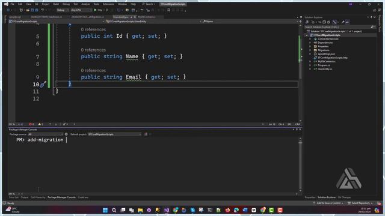Expand the Migrations folder
The height and width of the screenshot is (216, 385).
[x=310, y=50]
